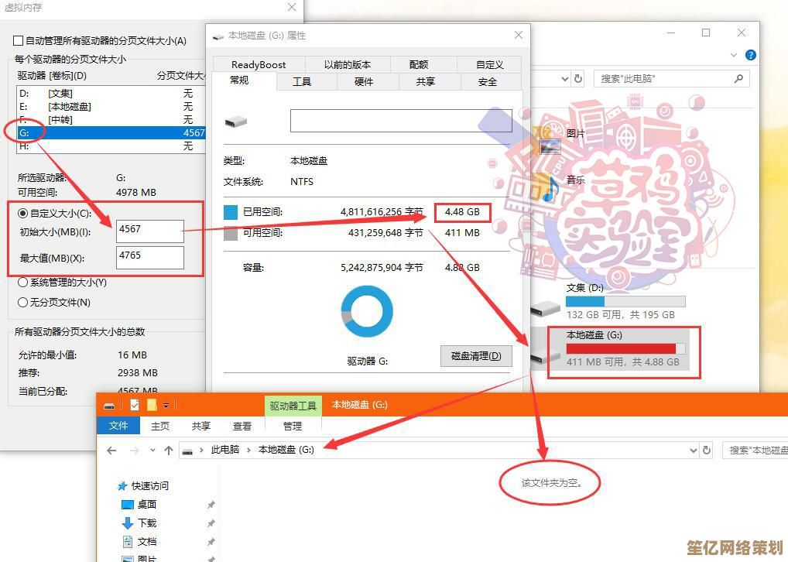The image size is (788, 562).
Task: Switch to the 工具 tab
Action: pyautogui.click(x=302, y=82)
